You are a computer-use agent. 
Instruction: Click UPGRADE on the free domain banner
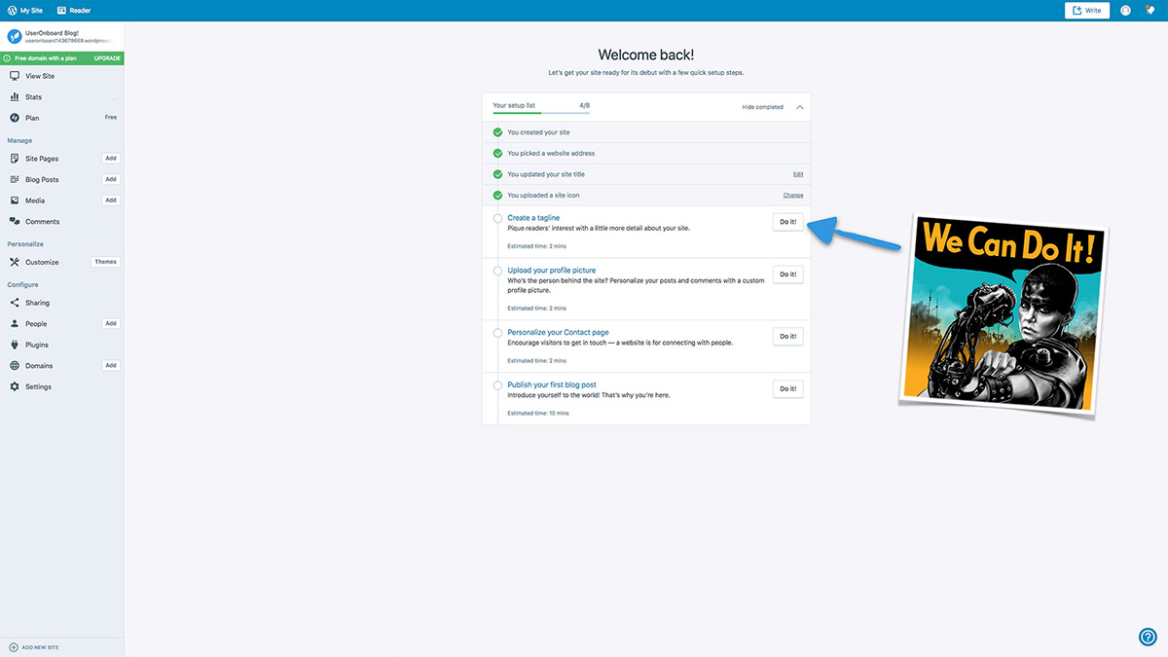(107, 58)
